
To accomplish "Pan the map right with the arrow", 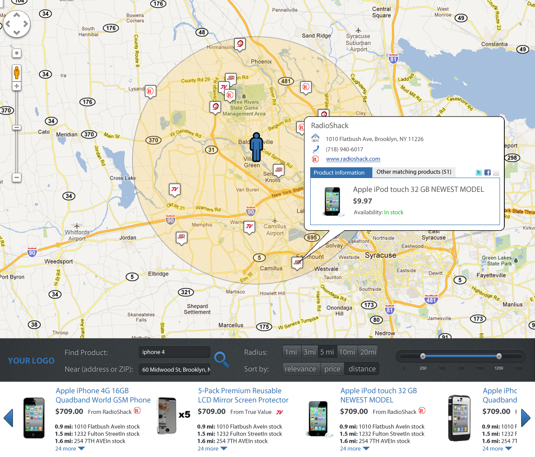I will click(26, 24).
